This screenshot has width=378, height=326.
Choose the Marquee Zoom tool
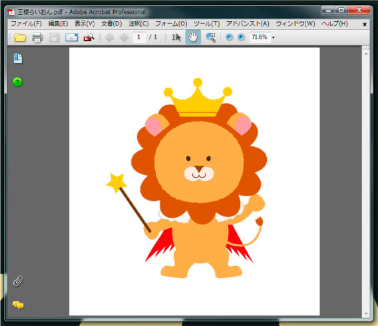(x=211, y=37)
